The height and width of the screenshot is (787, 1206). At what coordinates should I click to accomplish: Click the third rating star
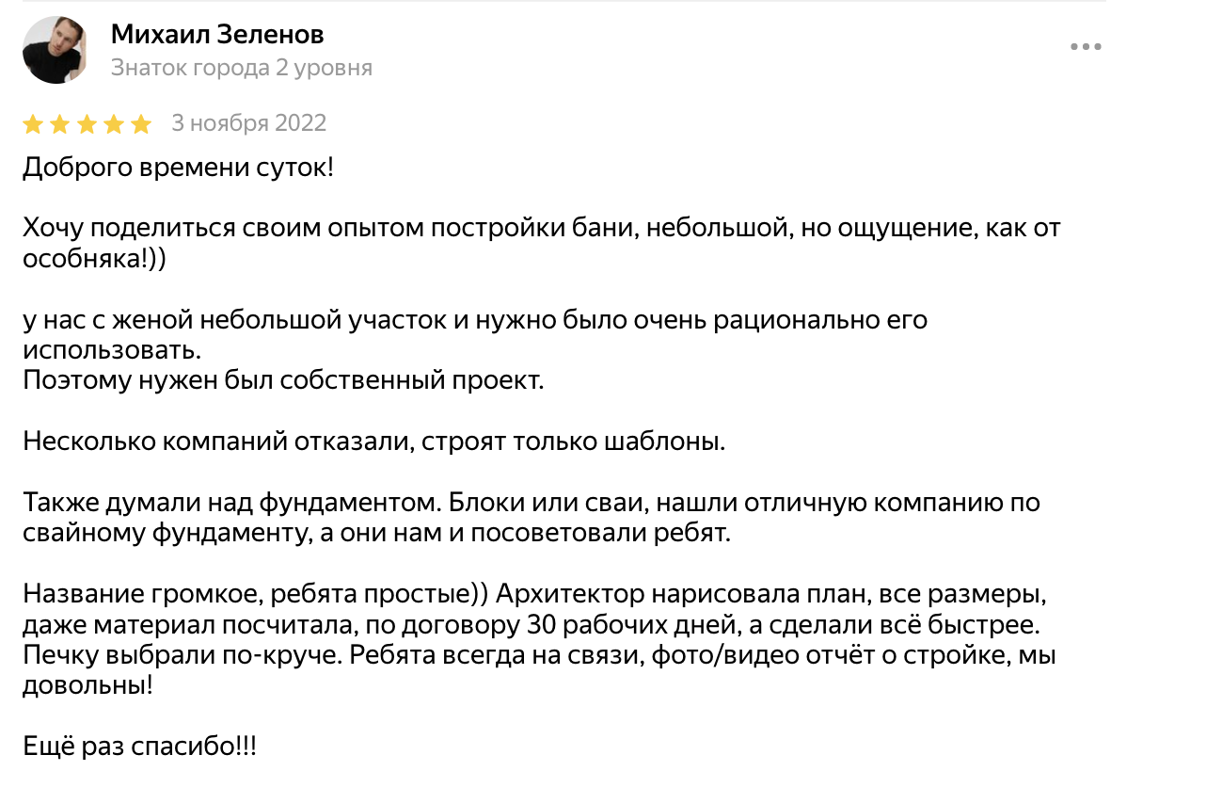[87, 124]
